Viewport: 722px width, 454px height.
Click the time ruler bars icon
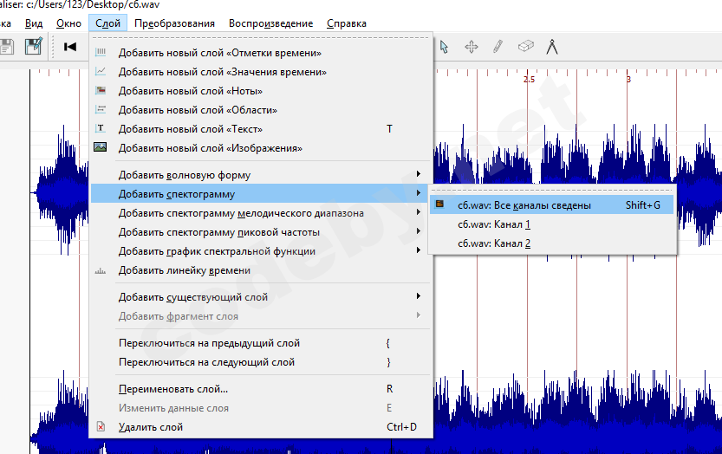[101, 271]
